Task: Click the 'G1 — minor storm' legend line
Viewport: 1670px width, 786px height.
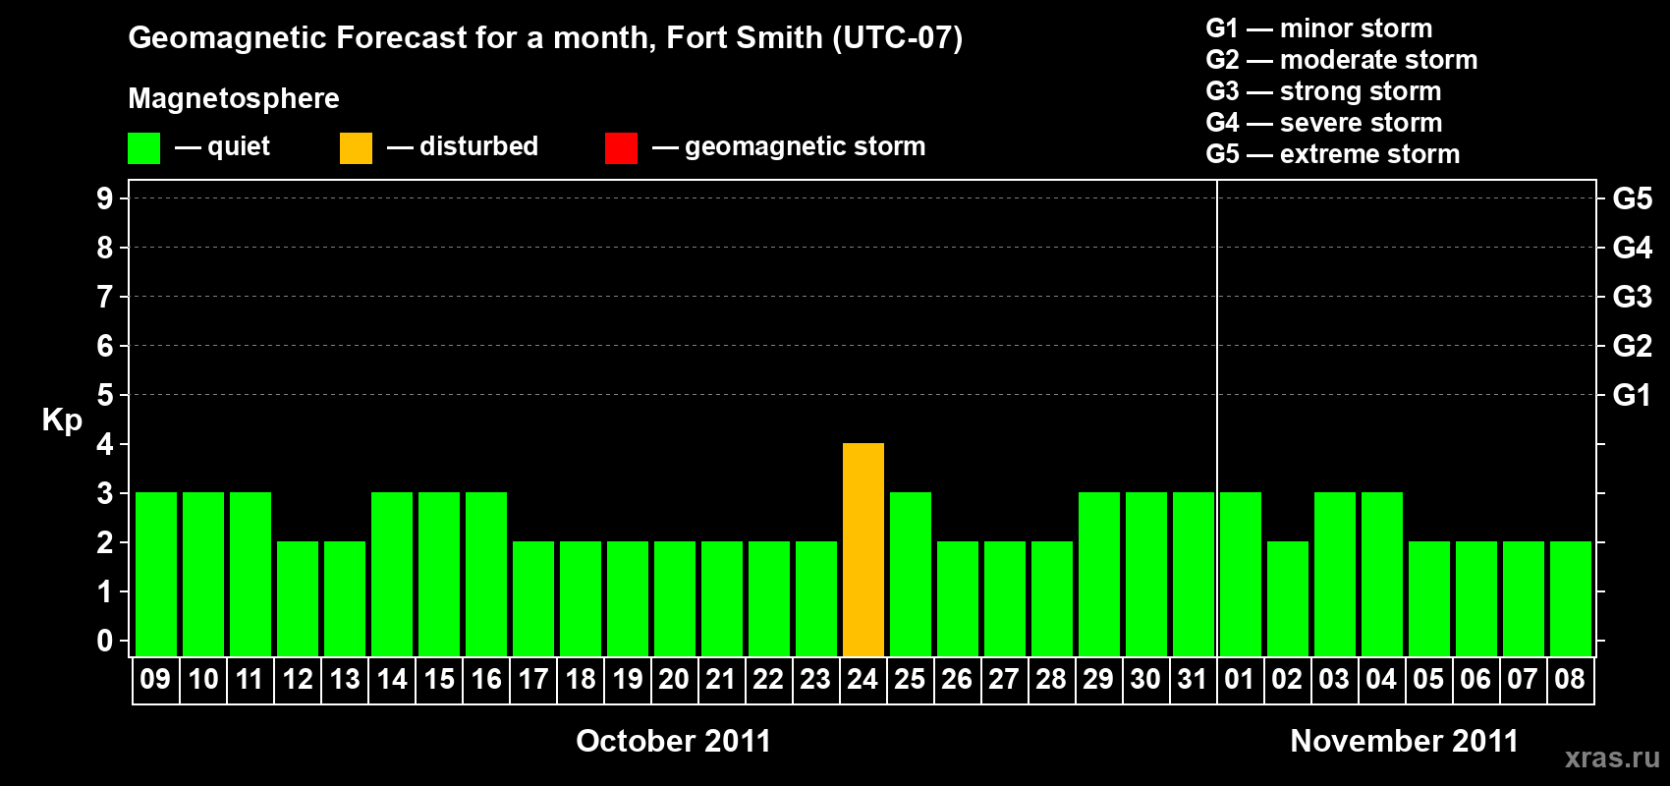Action: 1319,28
